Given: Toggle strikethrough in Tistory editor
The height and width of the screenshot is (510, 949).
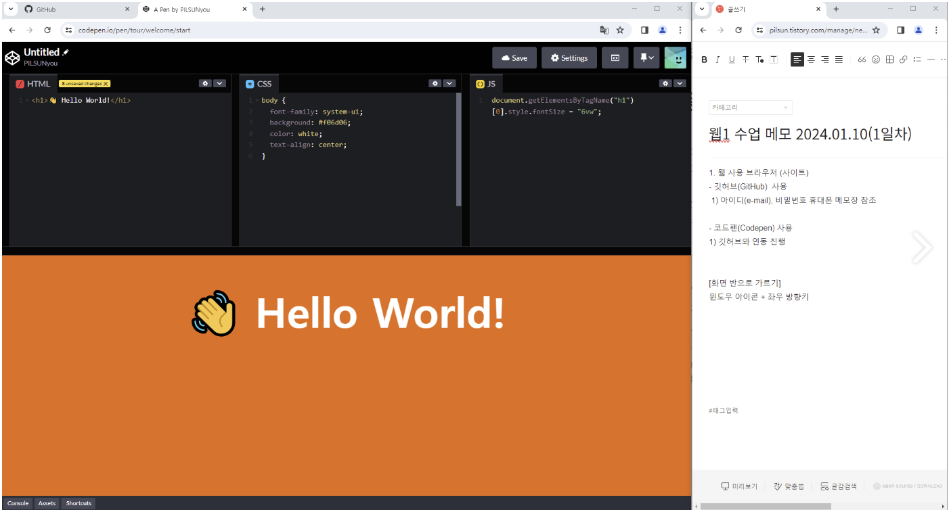Looking at the screenshot, I should (745, 60).
